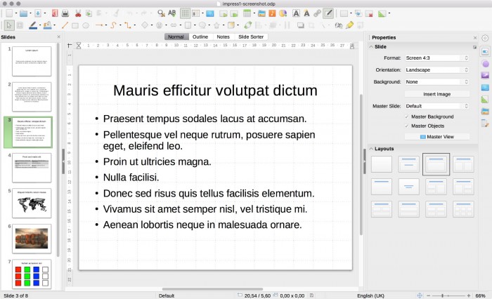Click the Callout shapes icon
The width and height of the screenshot is (492, 299).
pyautogui.click(x=202, y=25)
